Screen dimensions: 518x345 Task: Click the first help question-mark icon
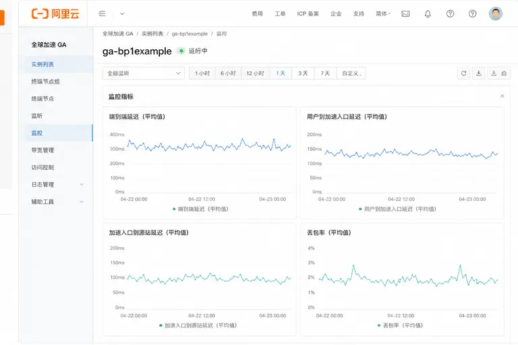[x=450, y=14]
